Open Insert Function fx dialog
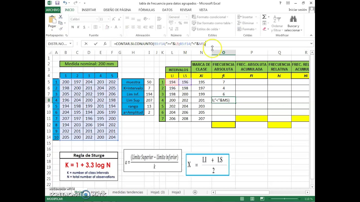360x202 pixels. pos(105,43)
